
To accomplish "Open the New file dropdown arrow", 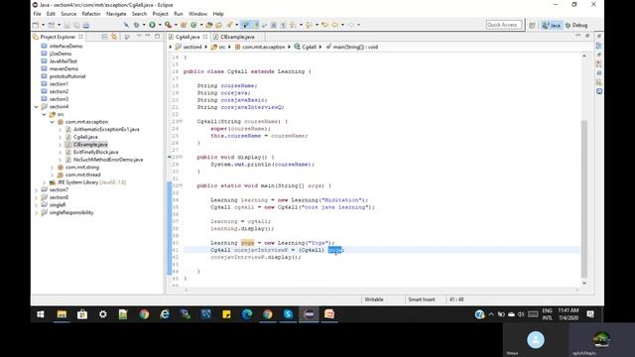I will click(x=43, y=25).
